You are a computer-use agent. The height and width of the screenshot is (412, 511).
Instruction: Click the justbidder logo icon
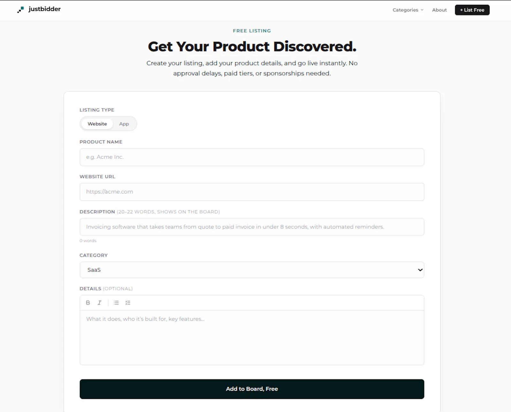tap(20, 10)
